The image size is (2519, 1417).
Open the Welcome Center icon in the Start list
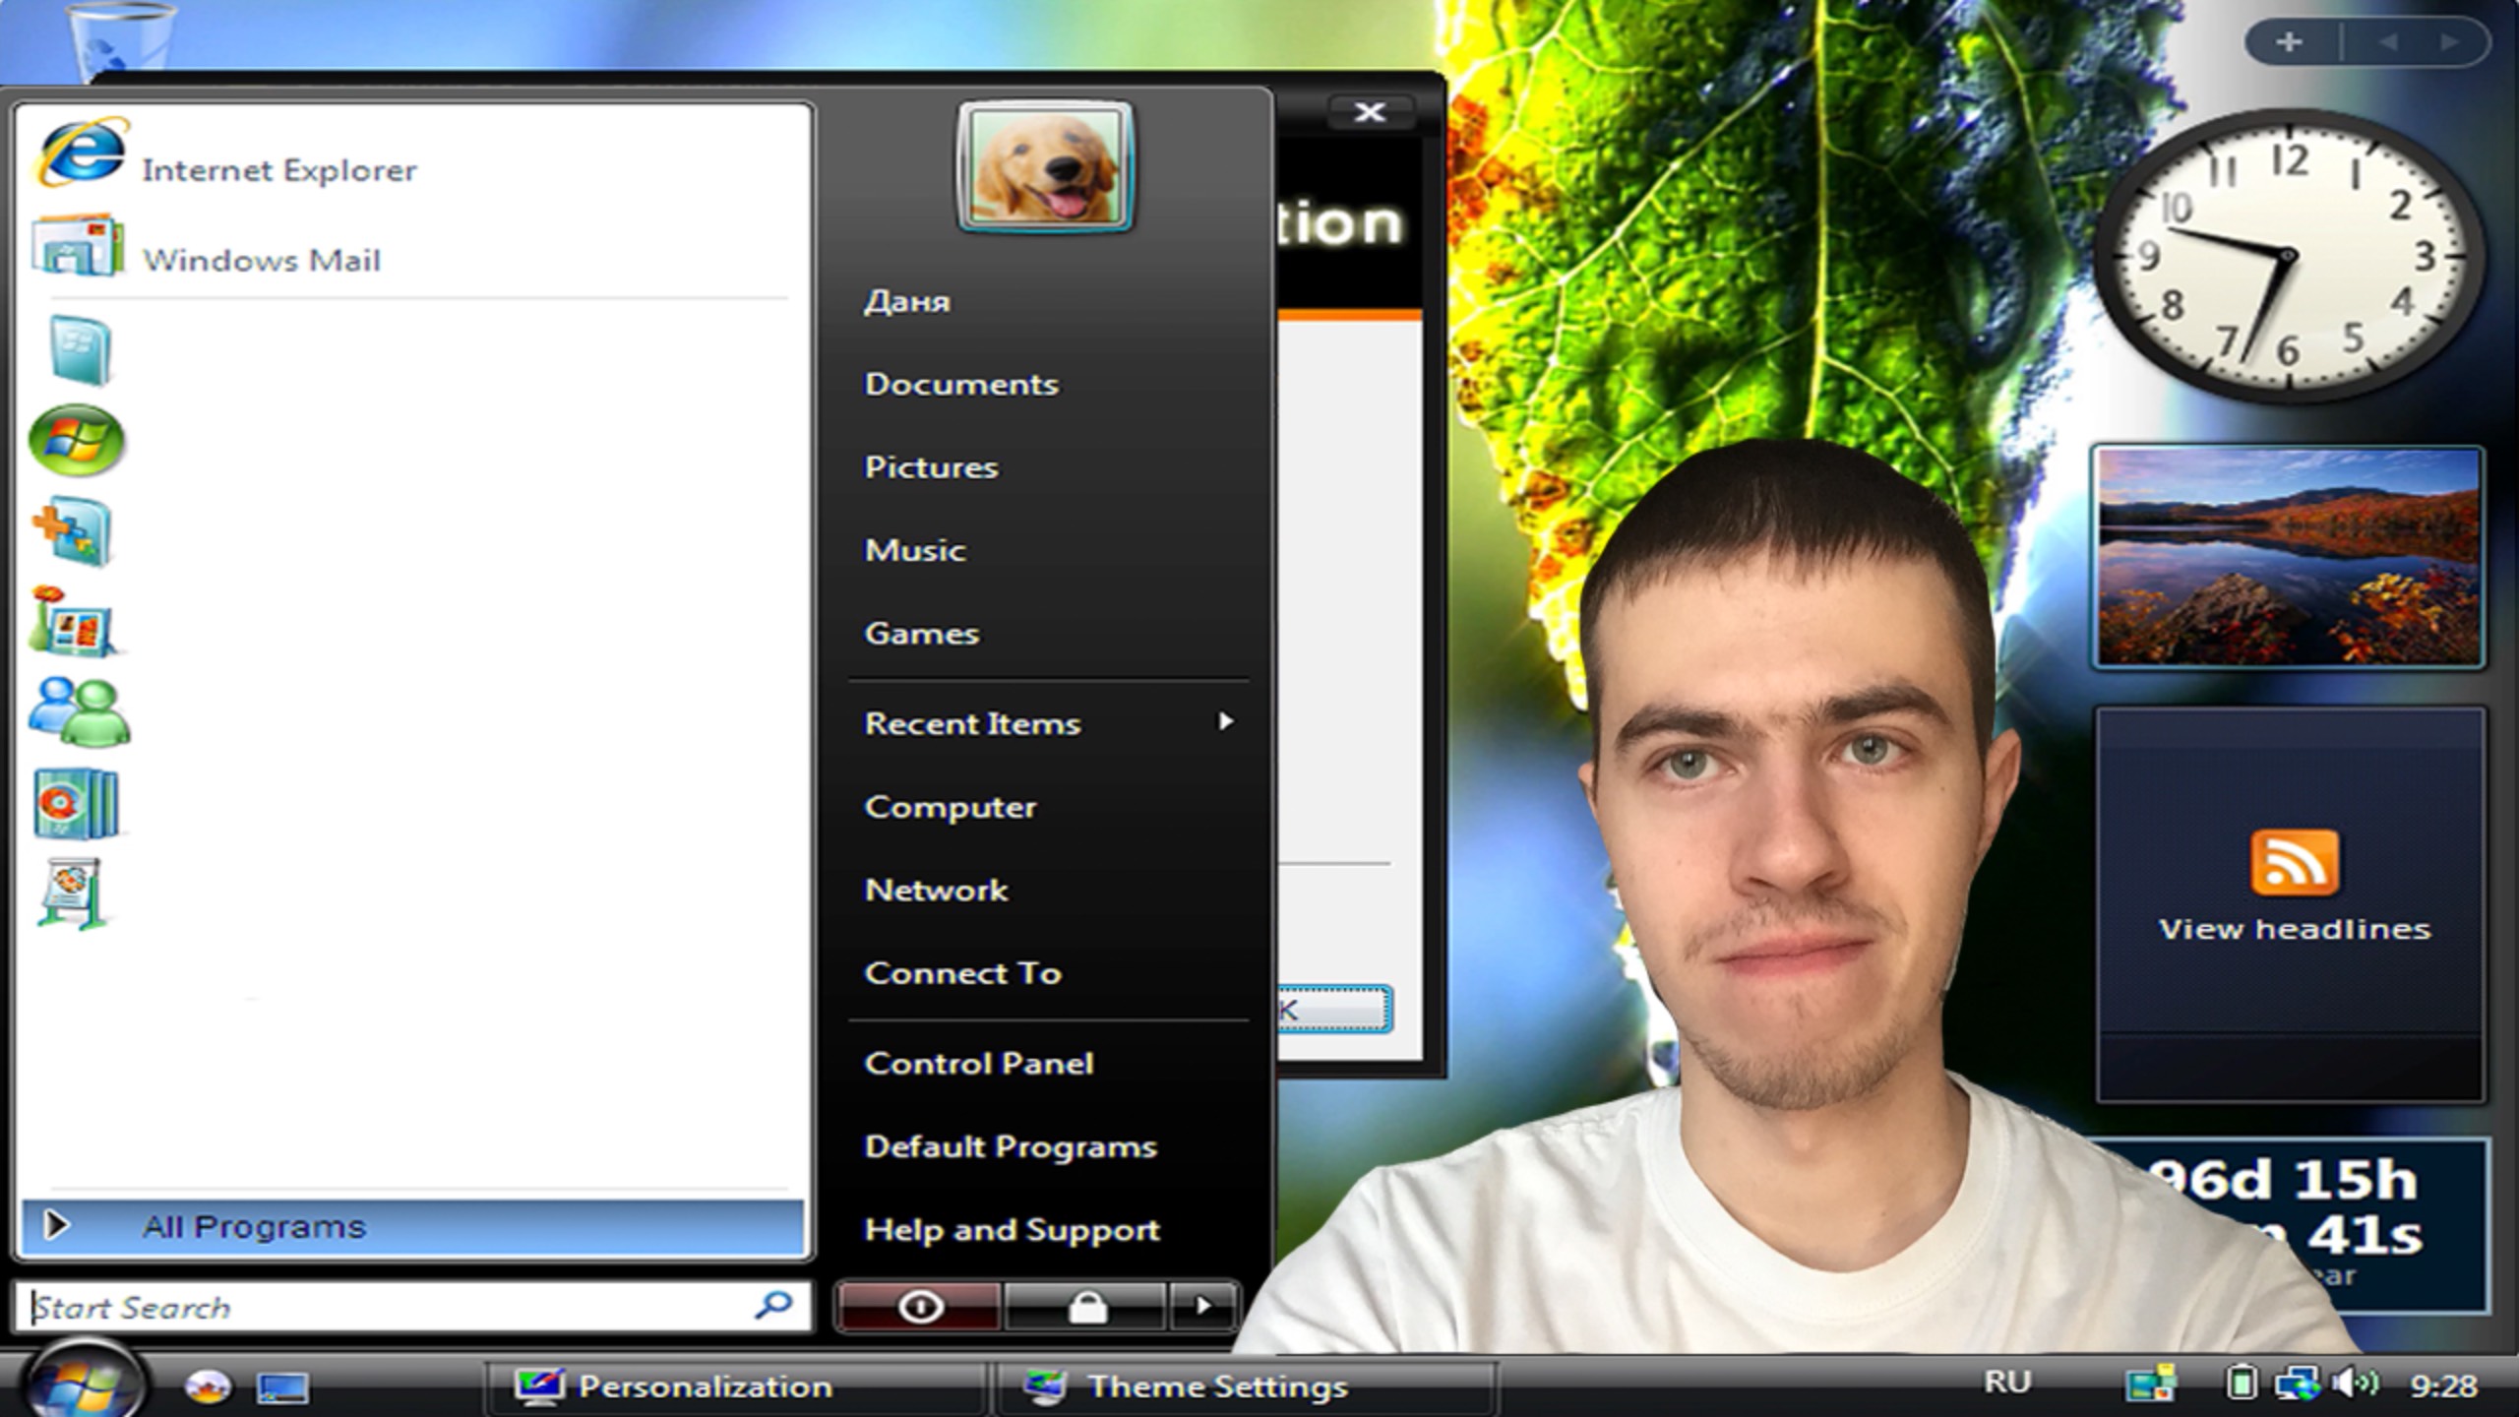(79, 349)
